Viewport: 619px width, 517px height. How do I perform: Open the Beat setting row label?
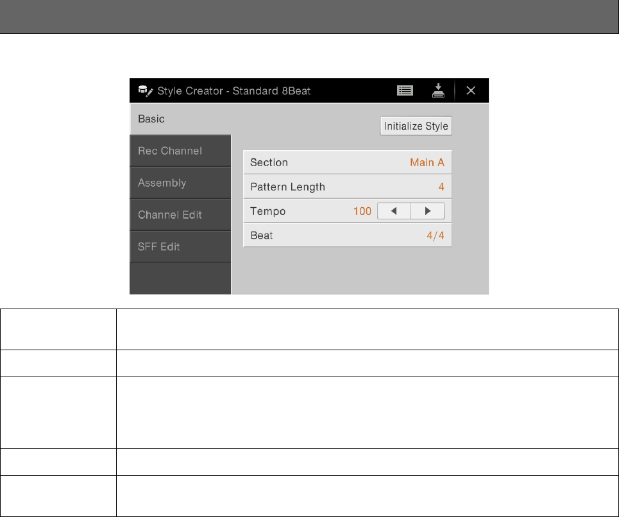click(x=261, y=235)
